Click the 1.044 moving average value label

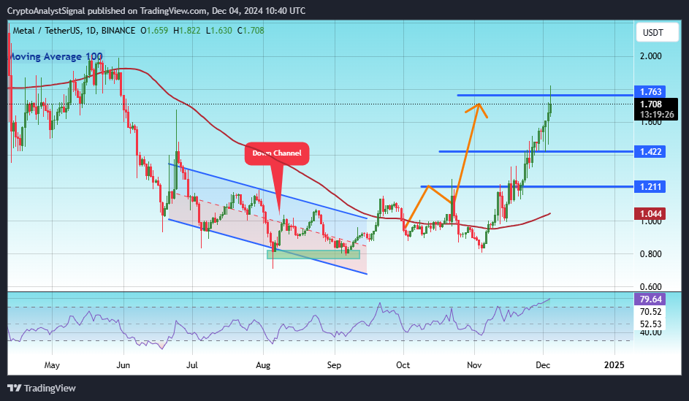pos(650,214)
